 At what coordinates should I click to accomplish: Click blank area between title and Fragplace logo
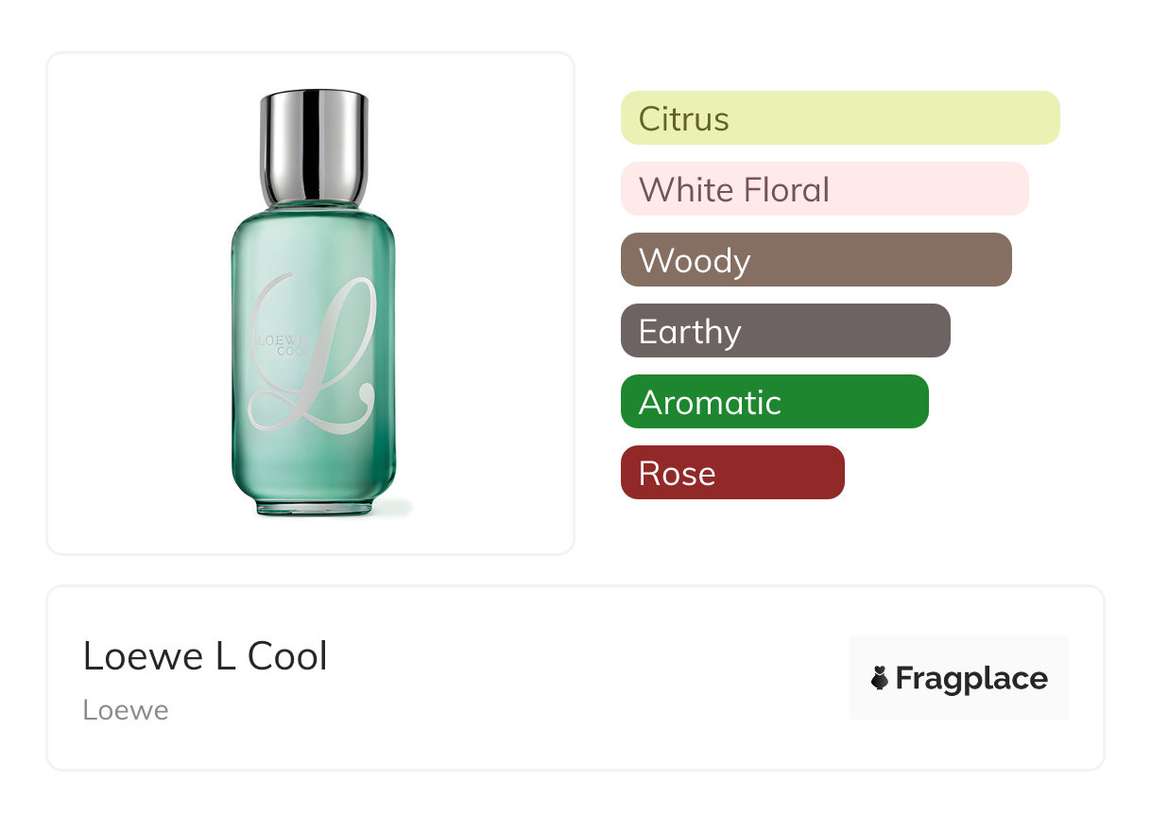coord(586,678)
